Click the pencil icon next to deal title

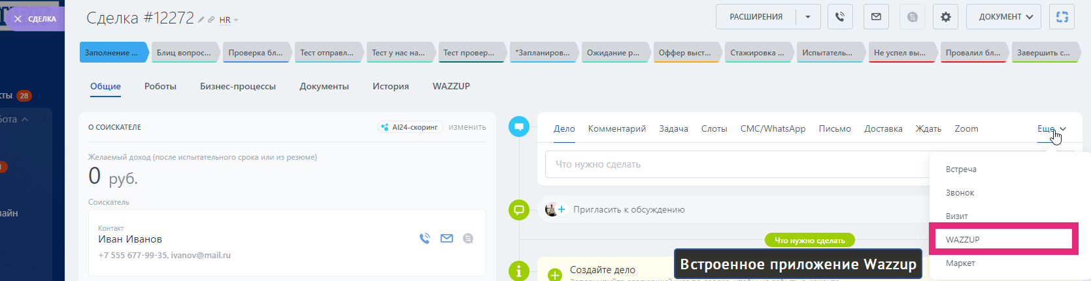pyautogui.click(x=201, y=20)
